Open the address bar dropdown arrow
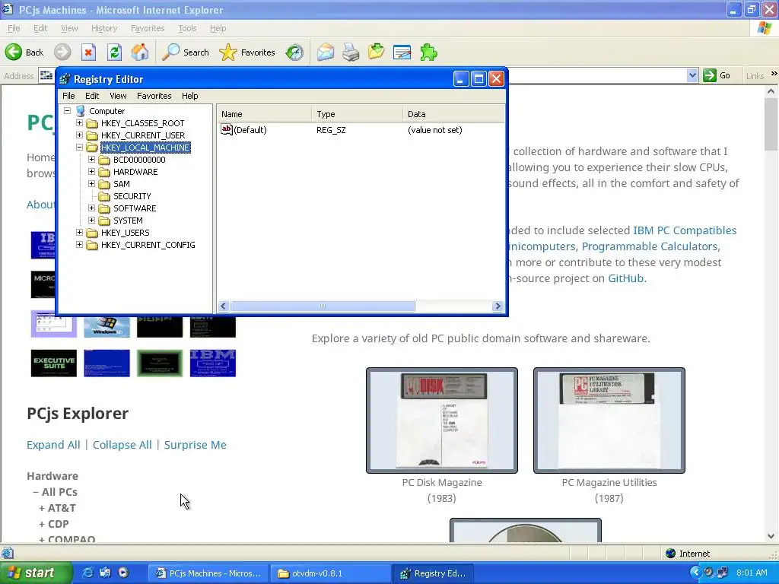779x584 pixels. click(x=692, y=75)
